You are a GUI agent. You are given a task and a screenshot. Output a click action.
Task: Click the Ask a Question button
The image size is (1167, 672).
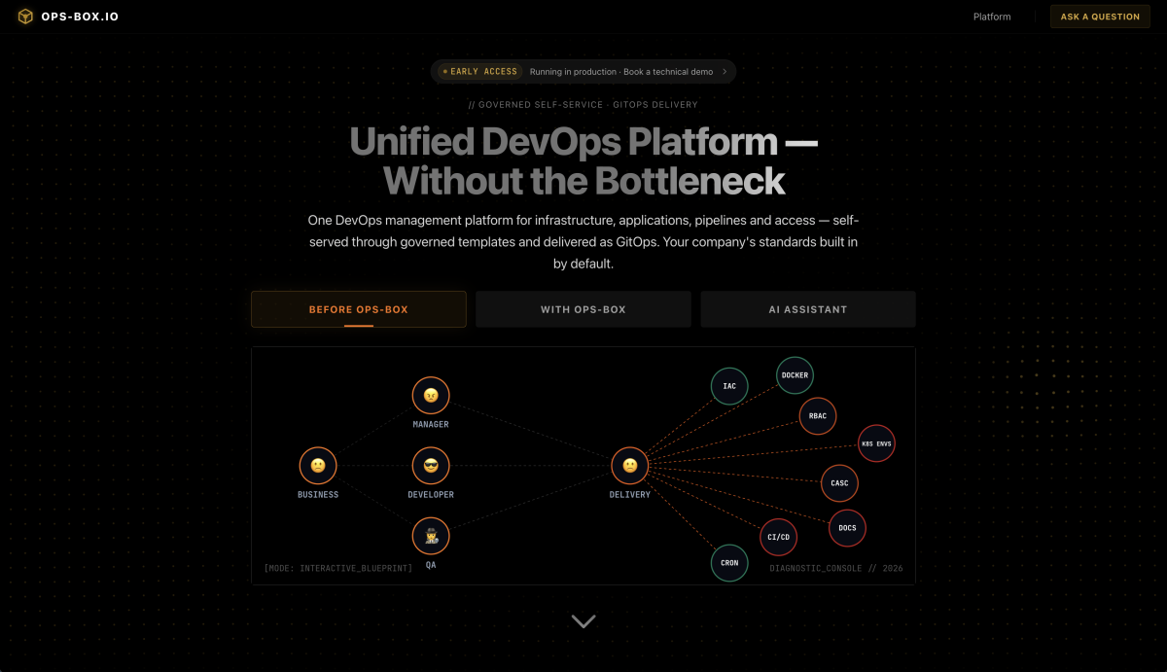pyautogui.click(x=1100, y=17)
